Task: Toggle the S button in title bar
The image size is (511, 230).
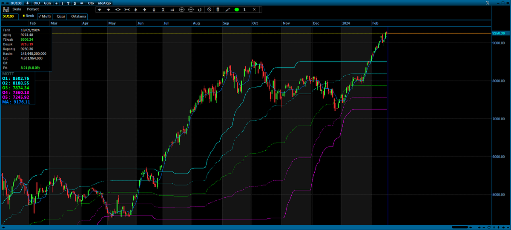Action: (x=75, y=3)
